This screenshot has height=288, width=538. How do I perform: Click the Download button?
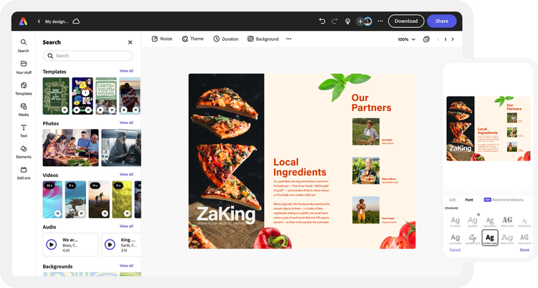point(406,21)
